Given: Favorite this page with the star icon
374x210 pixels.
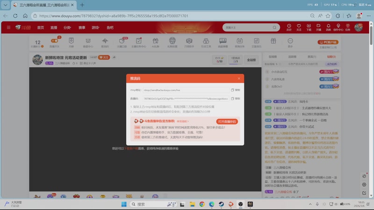Looking at the screenshot, I should (328, 16).
